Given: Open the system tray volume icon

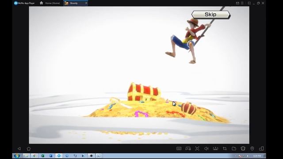Looking at the screenshot, I should (x=248, y=156).
